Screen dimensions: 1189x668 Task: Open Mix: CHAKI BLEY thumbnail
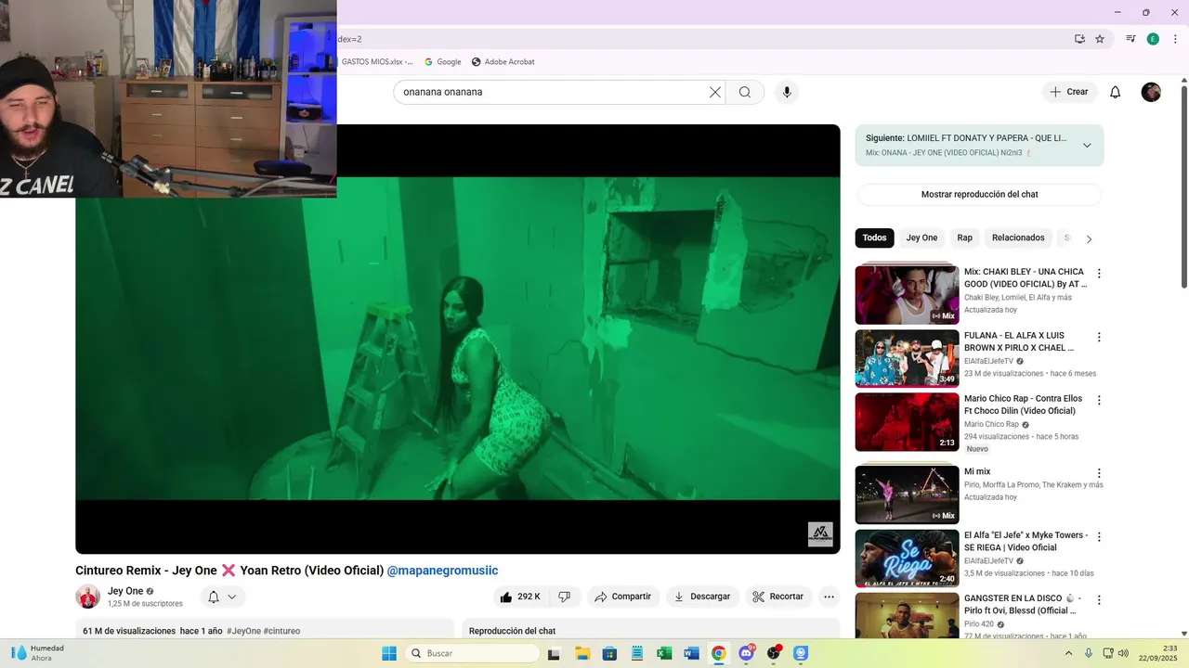click(x=907, y=295)
